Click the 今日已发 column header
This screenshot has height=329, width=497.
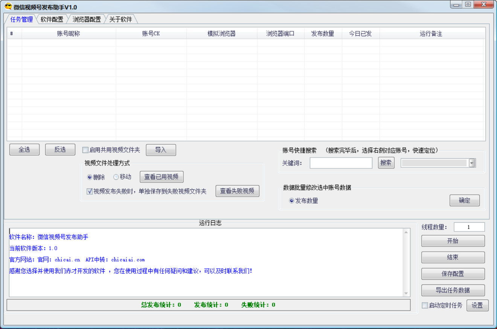click(361, 34)
